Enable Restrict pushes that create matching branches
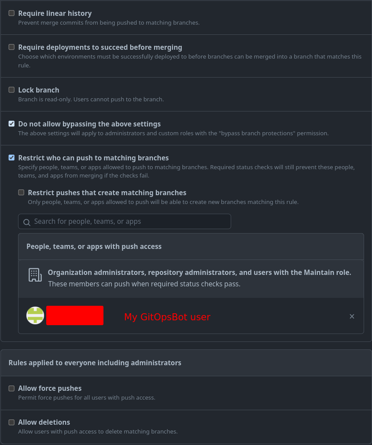 point(21,192)
